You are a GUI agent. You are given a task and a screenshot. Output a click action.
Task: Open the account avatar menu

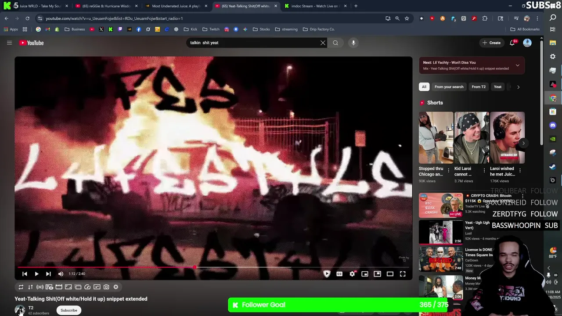[527, 43]
